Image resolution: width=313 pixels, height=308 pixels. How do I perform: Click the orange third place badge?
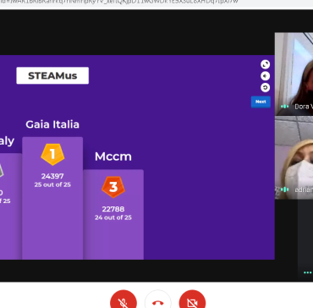(113, 187)
